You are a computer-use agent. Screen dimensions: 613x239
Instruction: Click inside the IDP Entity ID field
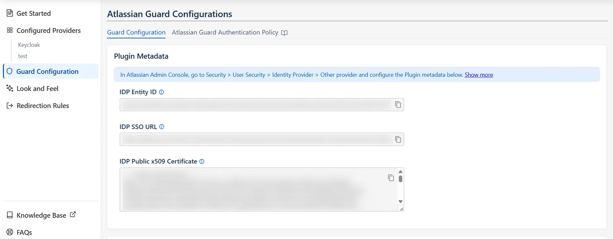click(x=257, y=105)
